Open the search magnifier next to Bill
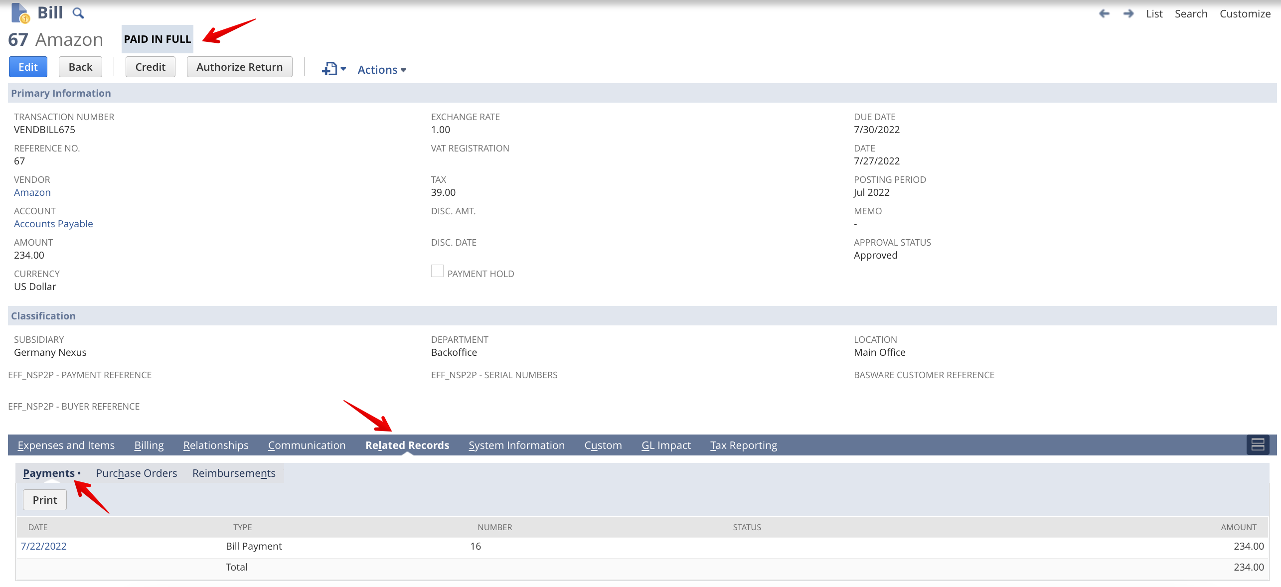Viewport: 1281px width, 587px height. coord(78,13)
